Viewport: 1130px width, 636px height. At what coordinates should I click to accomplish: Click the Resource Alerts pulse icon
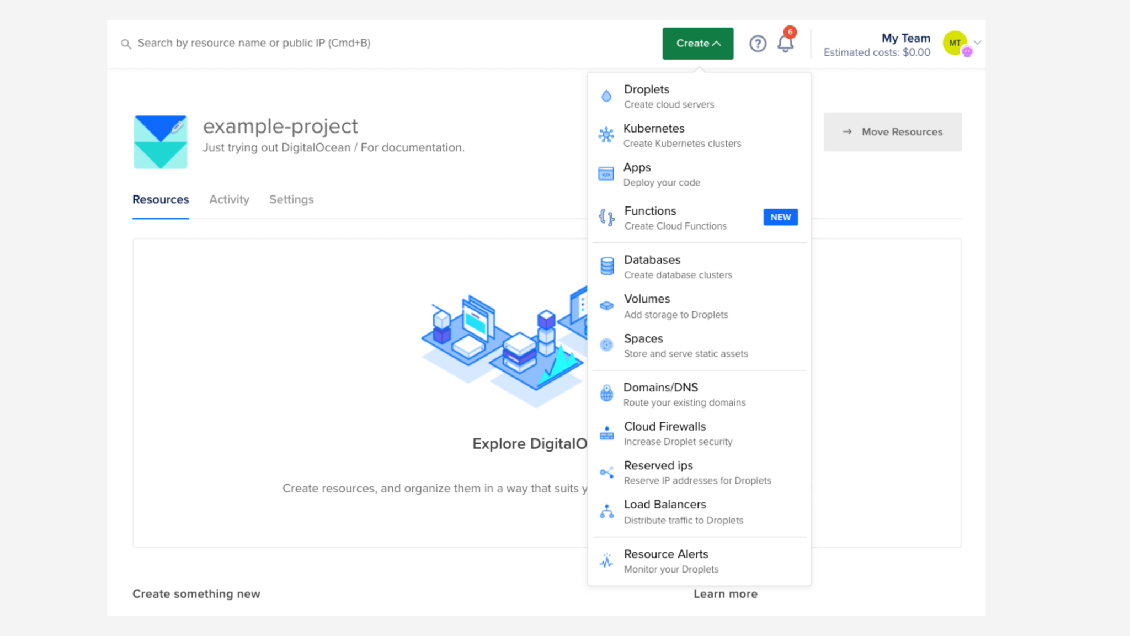pos(606,560)
